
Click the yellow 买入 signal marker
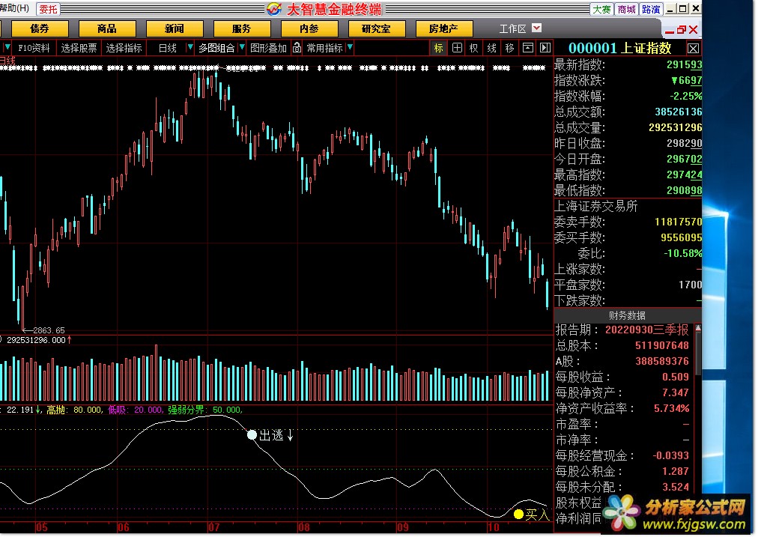point(518,514)
